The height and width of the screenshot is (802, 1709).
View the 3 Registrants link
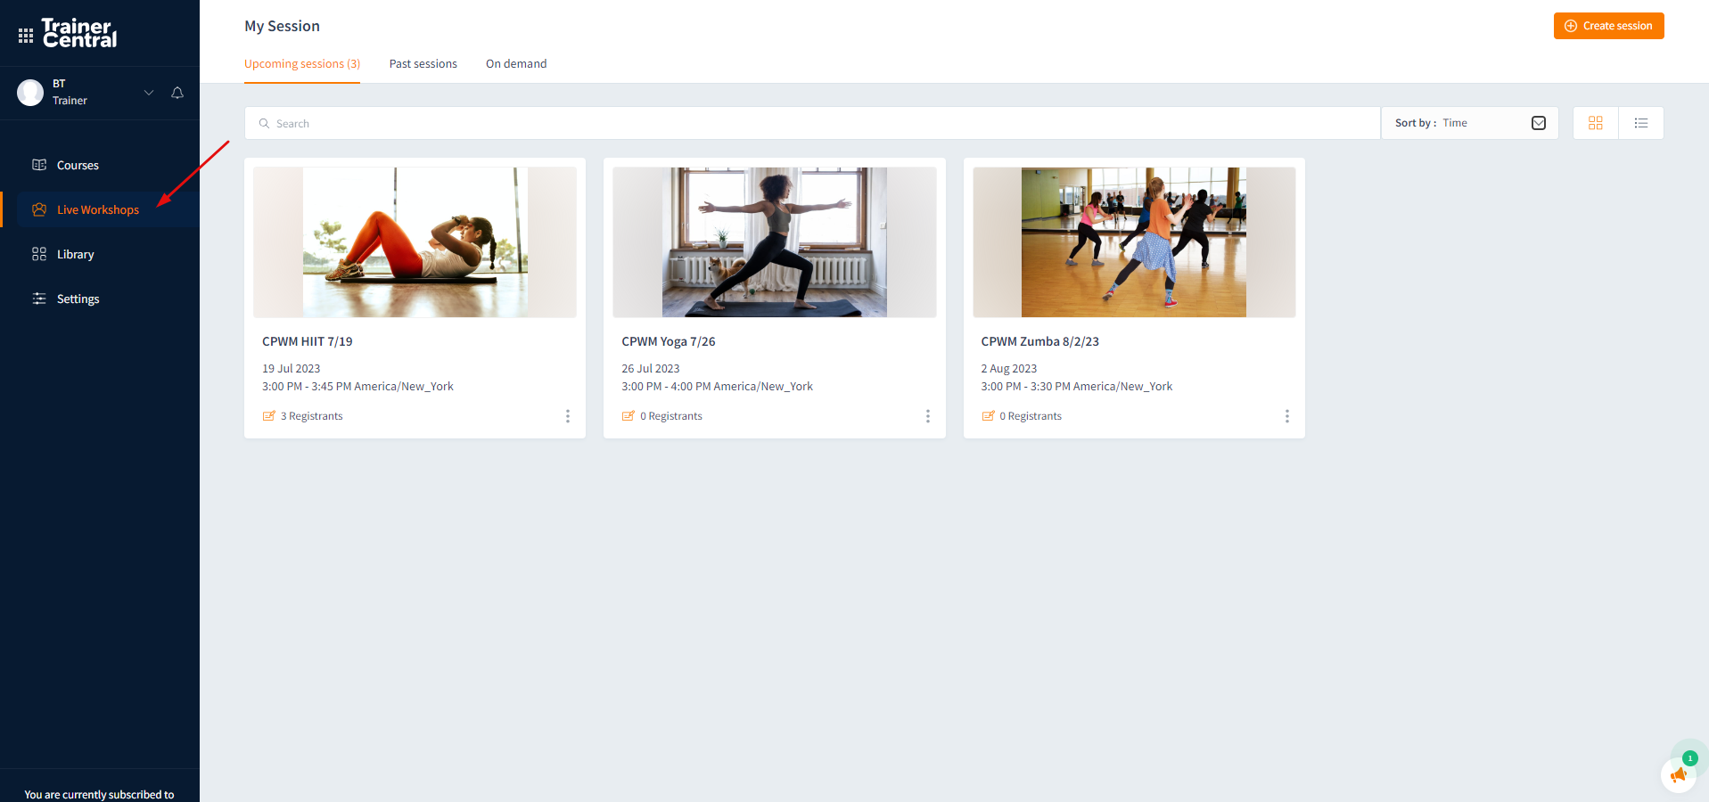click(x=302, y=416)
